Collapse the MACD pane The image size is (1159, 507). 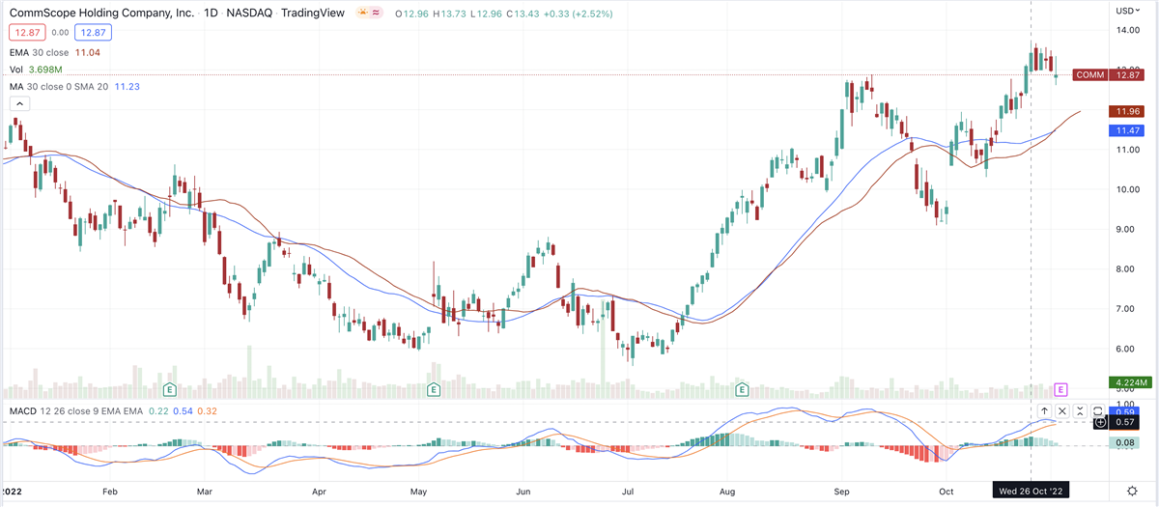1080,411
